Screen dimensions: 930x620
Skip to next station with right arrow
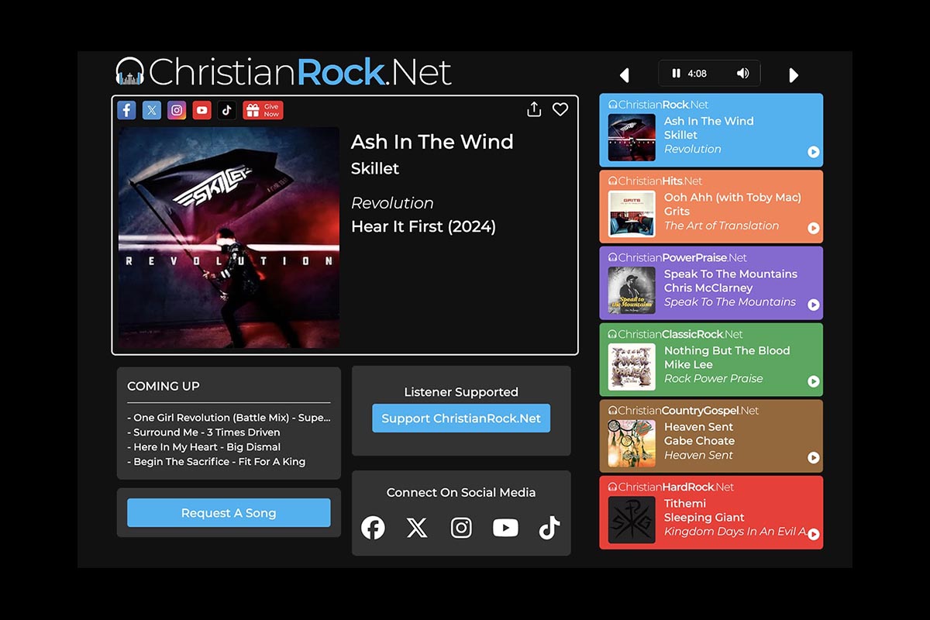pyautogui.click(x=793, y=75)
